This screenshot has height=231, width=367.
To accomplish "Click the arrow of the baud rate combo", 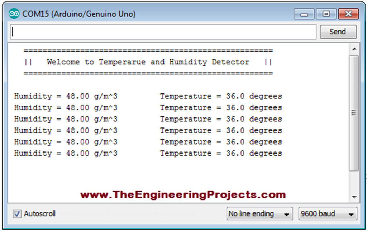I will [351, 215].
